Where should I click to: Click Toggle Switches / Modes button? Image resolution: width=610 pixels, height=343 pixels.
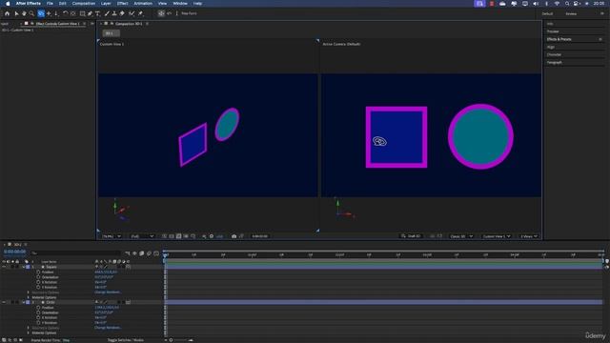[125, 340]
